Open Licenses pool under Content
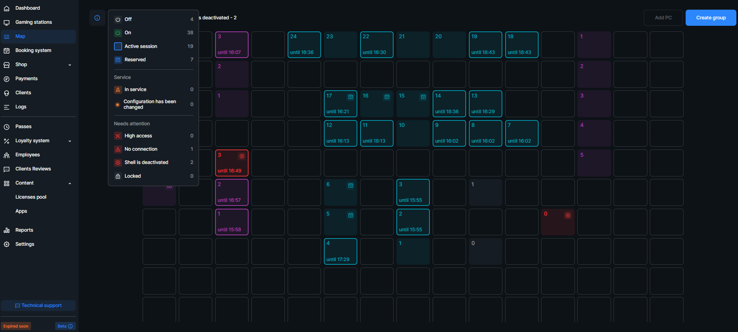 click(31, 197)
